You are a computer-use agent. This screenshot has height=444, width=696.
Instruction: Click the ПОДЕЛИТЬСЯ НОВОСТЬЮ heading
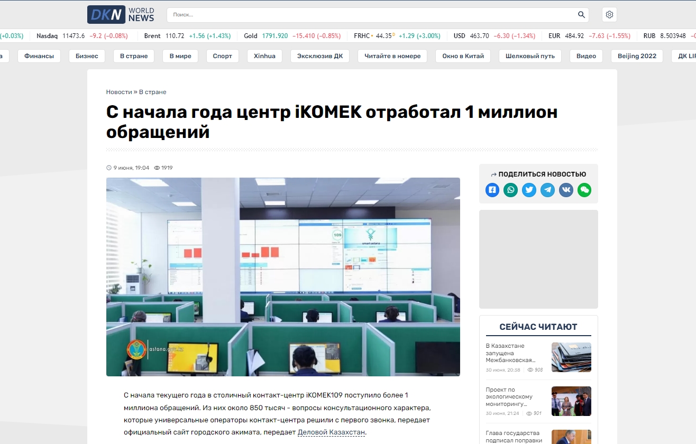(x=538, y=174)
